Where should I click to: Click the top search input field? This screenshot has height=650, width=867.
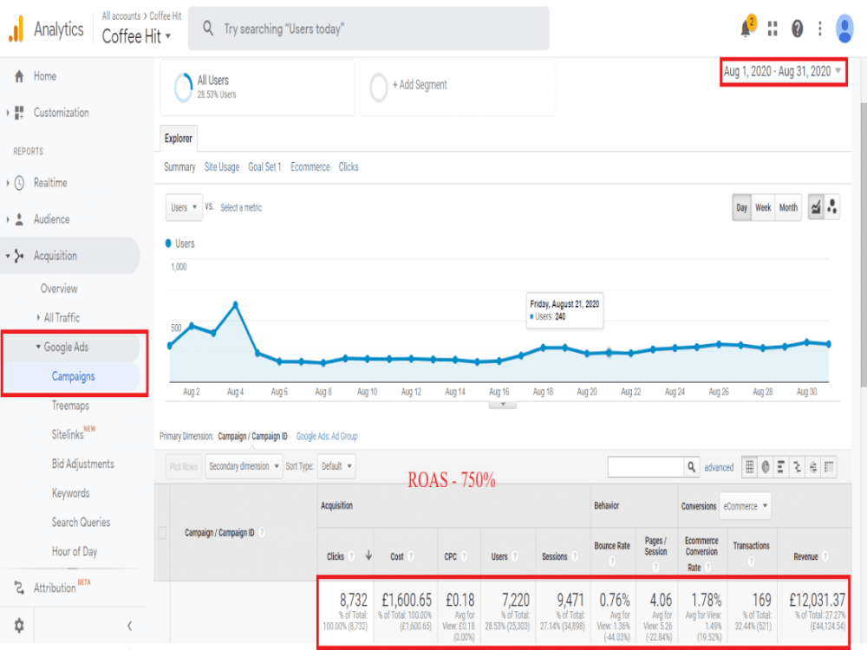click(x=368, y=29)
